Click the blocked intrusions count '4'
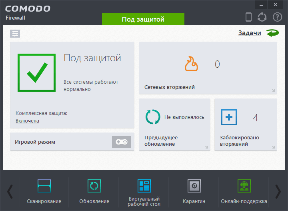 coord(256,118)
